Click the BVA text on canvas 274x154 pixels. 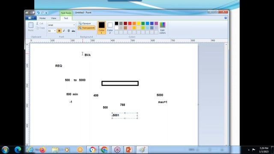click(x=87, y=55)
